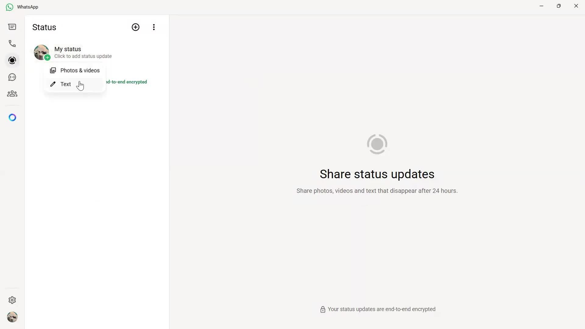
Task: Select Text from the status menu
Action: tap(66, 84)
